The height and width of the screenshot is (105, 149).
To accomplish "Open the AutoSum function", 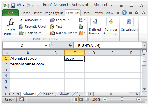I will tap(31, 20).
